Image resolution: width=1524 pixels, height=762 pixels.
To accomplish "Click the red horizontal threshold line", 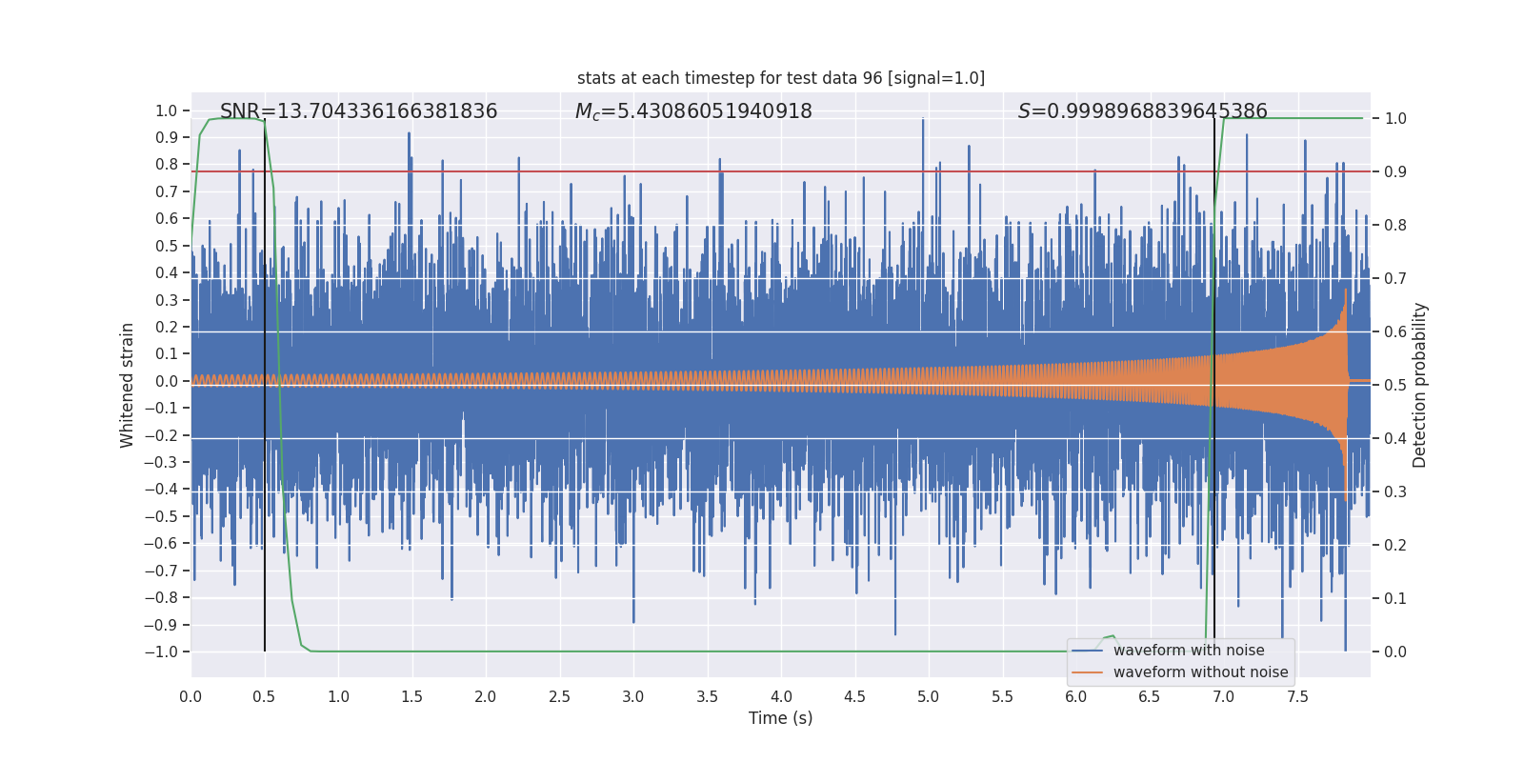I will 781,171.
